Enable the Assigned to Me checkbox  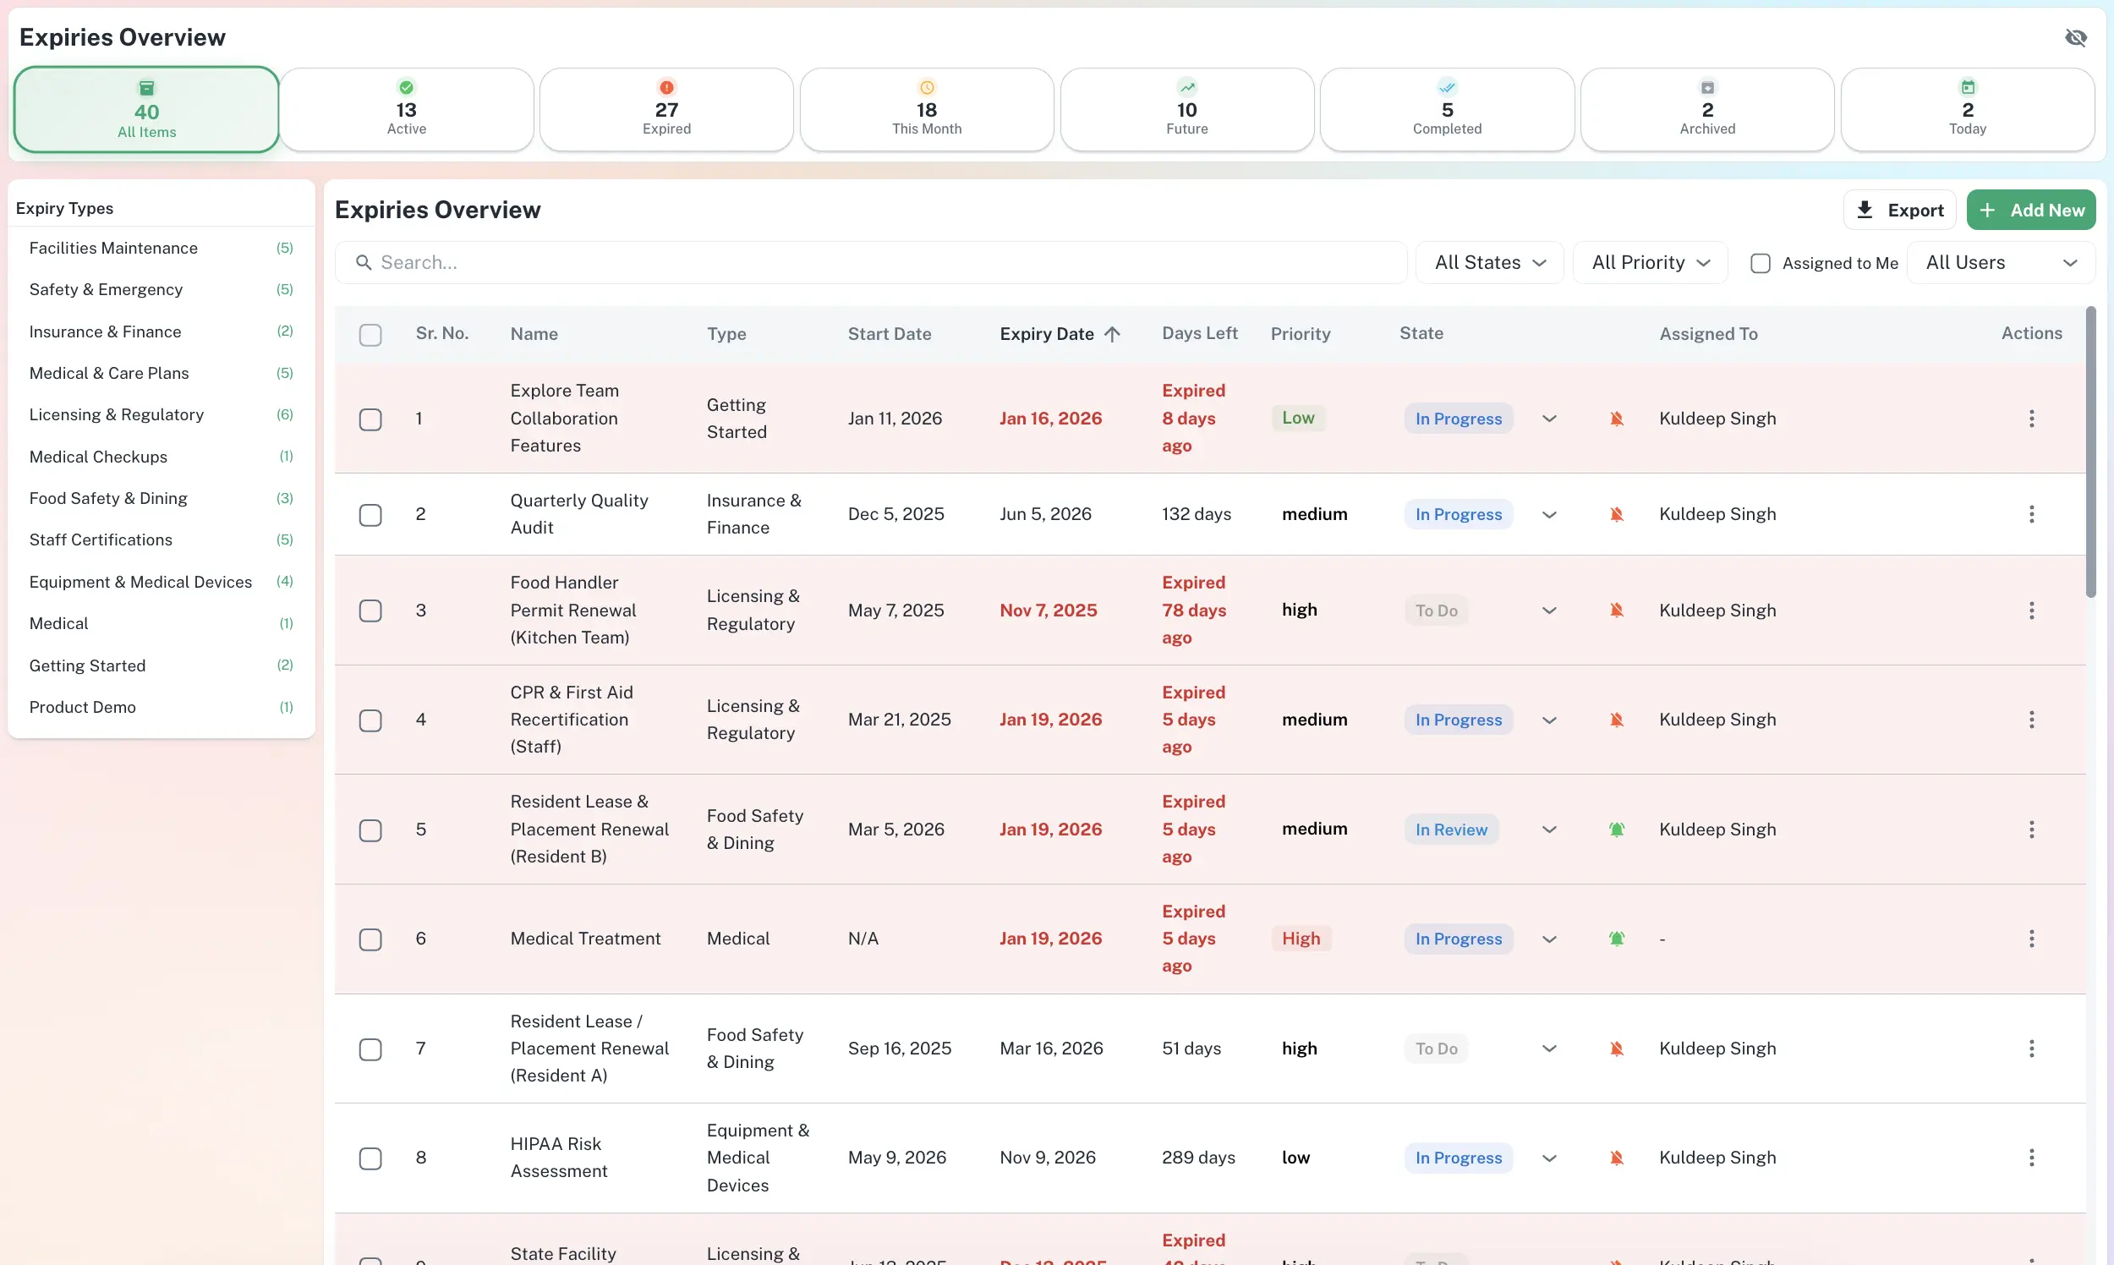pos(1761,263)
